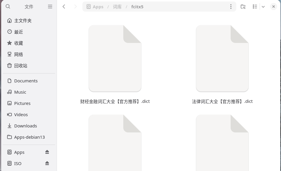The width and height of the screenshot is (281, 171).
Task: Click the fcitx5 path segment
Action: tap(137, 7)
